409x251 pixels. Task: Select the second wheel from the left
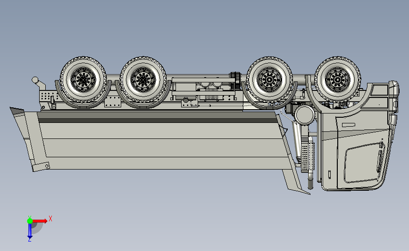click(143, 80)
